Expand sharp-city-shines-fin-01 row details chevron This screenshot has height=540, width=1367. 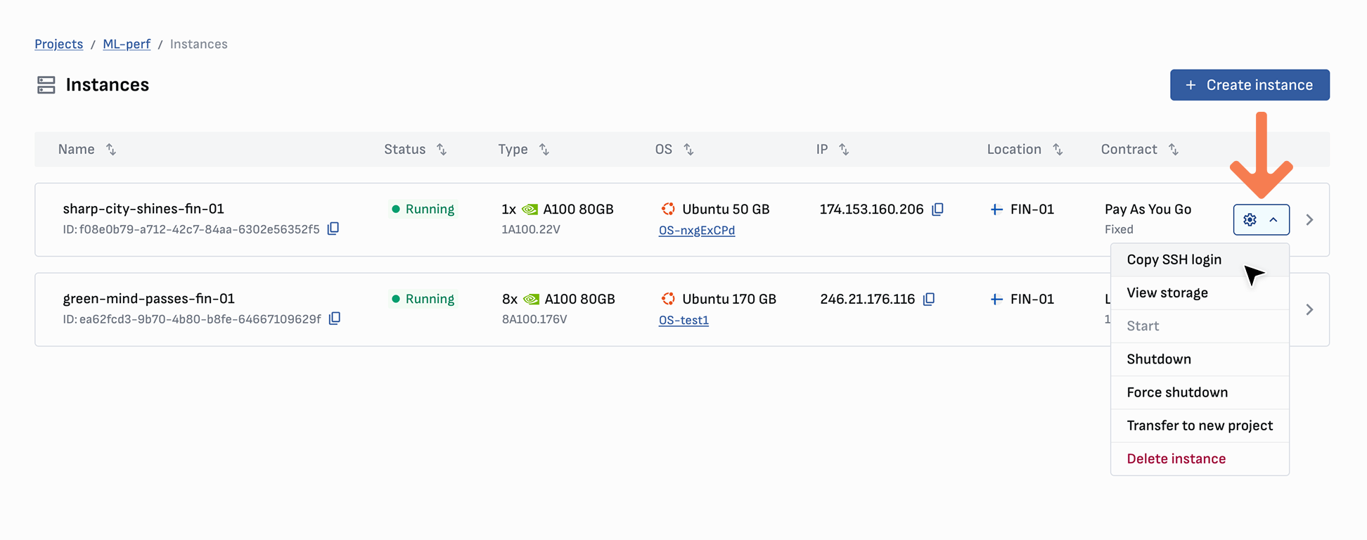pos(1309,220)
